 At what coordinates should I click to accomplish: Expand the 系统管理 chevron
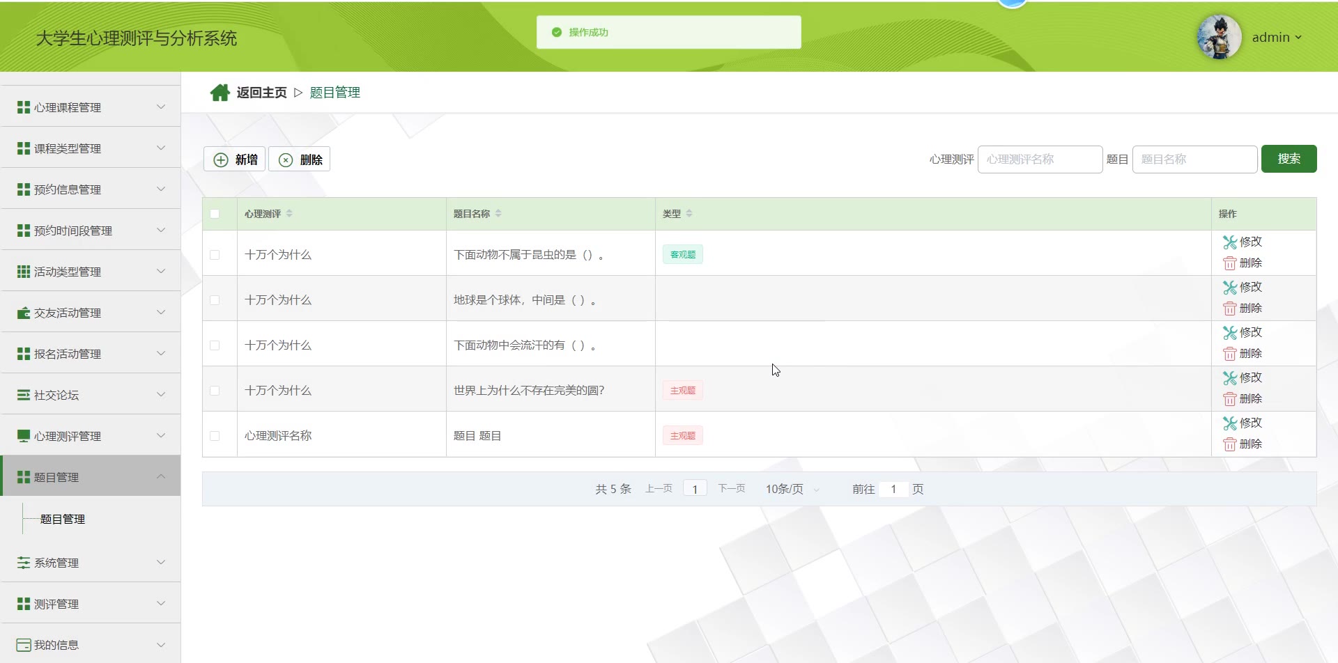pyautogui.click(x=161, y=562)
